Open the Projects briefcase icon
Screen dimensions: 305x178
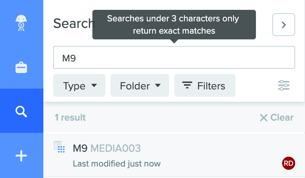point(21,68)
